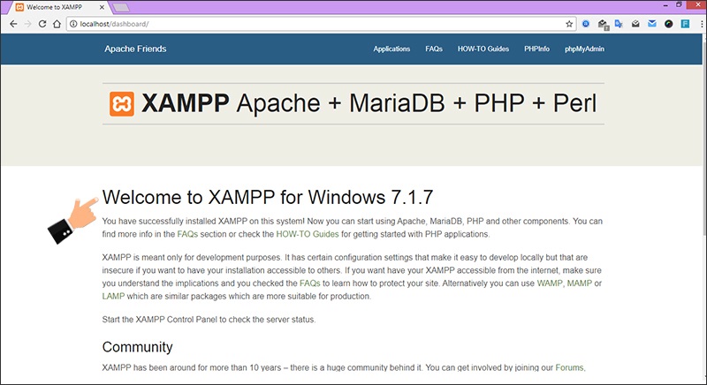707x385 pixels.
Task: Close the 'Welcome to XAMPP' tab
Action: point(102,7)
